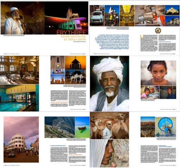Image resolution: width=180 pixels, height=168 pixels.
Task: Select the boat on turquoise water photo
Action: pos(82,127)
